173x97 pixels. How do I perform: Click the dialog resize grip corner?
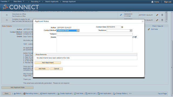[x=144, y=76]
